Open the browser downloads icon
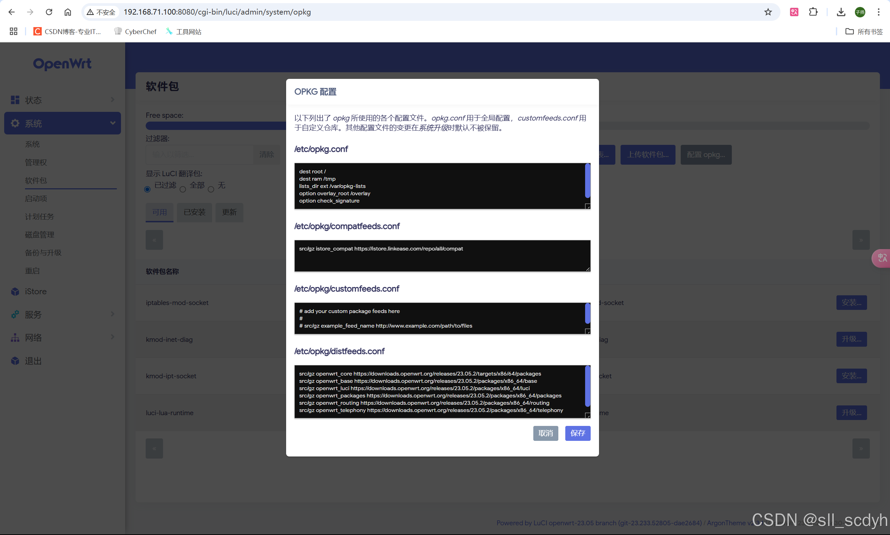The height and width of the screenshot is (535, 890). click(x=841, y=12)
